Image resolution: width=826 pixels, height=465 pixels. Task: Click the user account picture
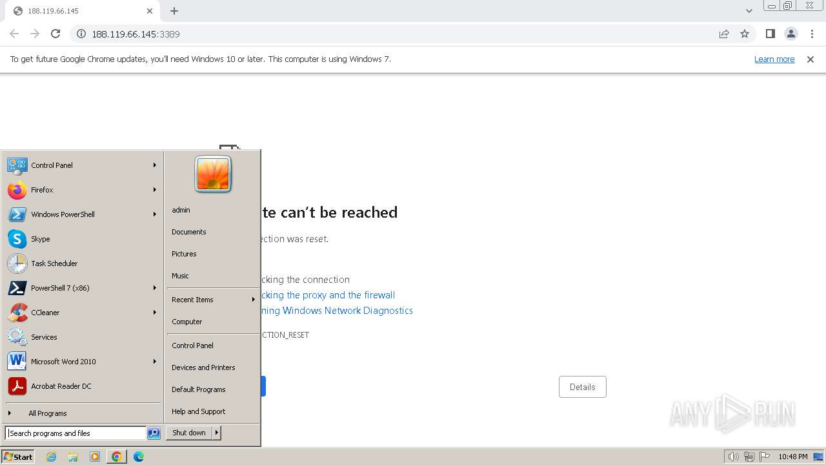point(213,174)
